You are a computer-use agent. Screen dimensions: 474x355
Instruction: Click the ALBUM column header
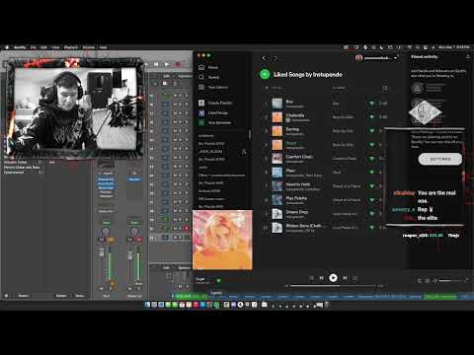coord(339,88)
